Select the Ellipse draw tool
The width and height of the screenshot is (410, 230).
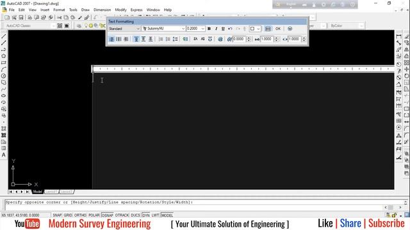pyautogui.click(x=4, y=96)
